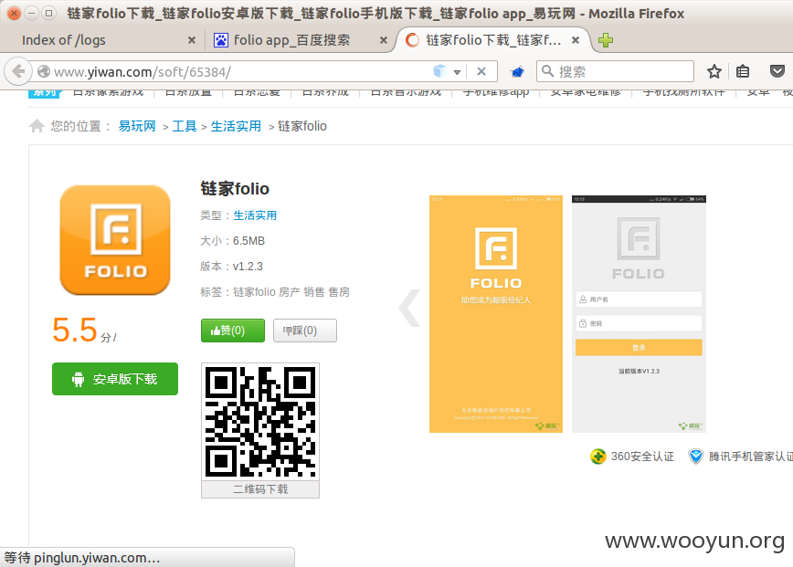
Task: Switch to the Index of /logs tab
Action: [101, 40]
